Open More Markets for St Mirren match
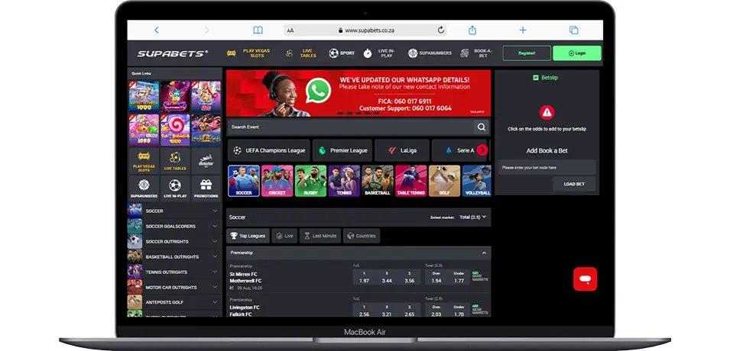 tap(480, 277)
